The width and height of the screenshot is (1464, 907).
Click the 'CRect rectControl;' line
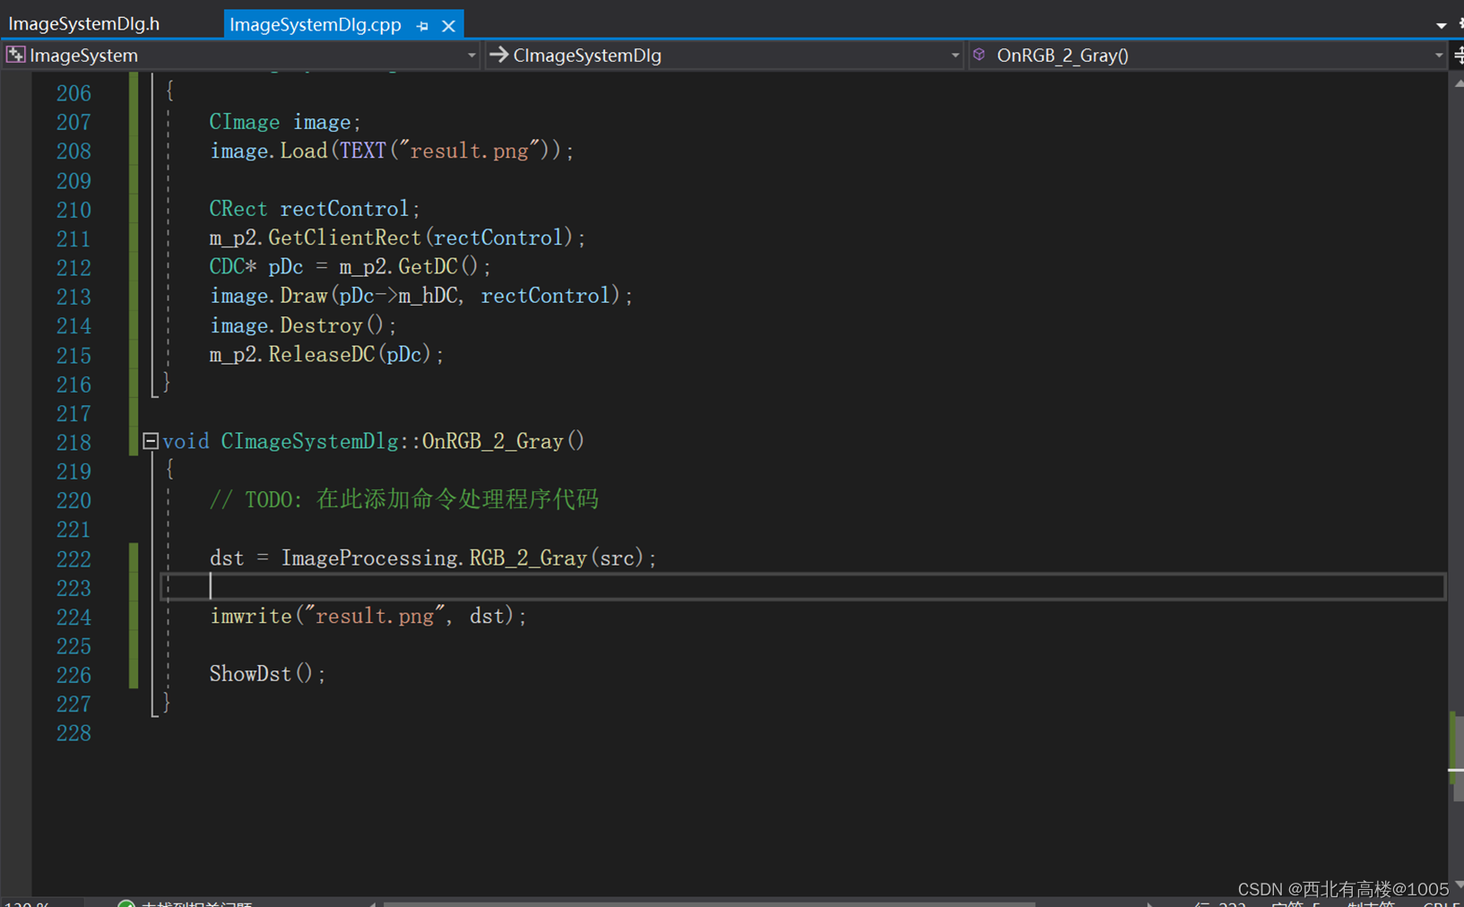point(315,209)
